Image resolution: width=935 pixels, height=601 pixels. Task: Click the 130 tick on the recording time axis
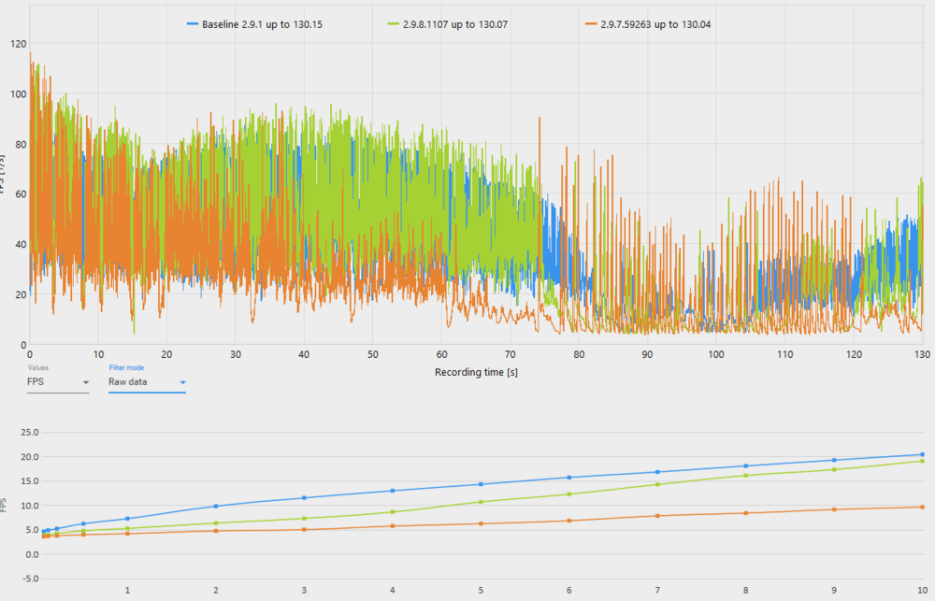(x=923, y=354)
